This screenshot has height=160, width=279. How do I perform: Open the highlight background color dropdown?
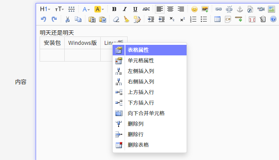tap(99, 9)
